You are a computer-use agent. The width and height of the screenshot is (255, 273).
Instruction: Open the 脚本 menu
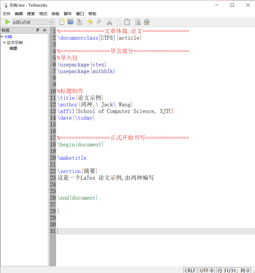(68, 14)
